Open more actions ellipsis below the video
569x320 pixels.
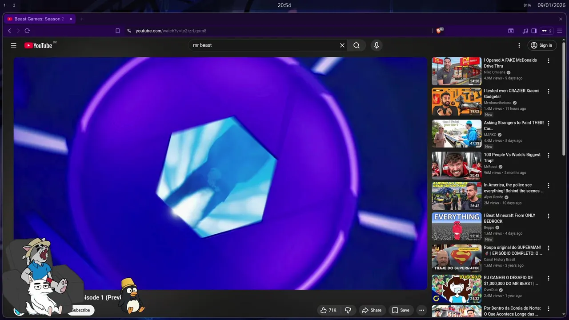click(421, 310)
